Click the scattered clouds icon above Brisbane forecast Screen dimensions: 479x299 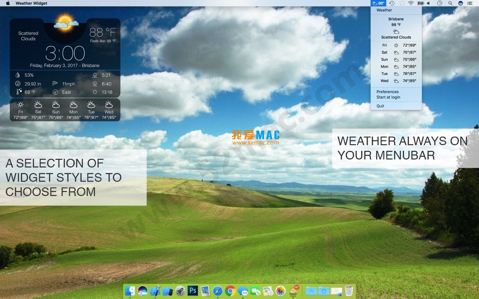click(396, 31)
